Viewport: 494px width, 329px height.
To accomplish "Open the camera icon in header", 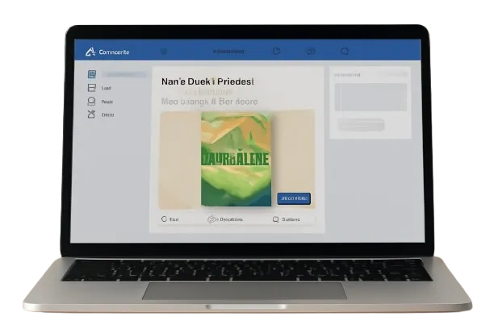I will pyautogui.click(x=311, y=51).
